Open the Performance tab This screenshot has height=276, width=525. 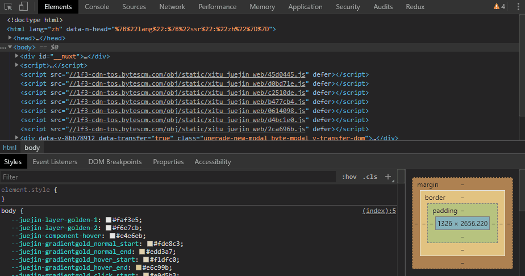[x=217, y=7]
